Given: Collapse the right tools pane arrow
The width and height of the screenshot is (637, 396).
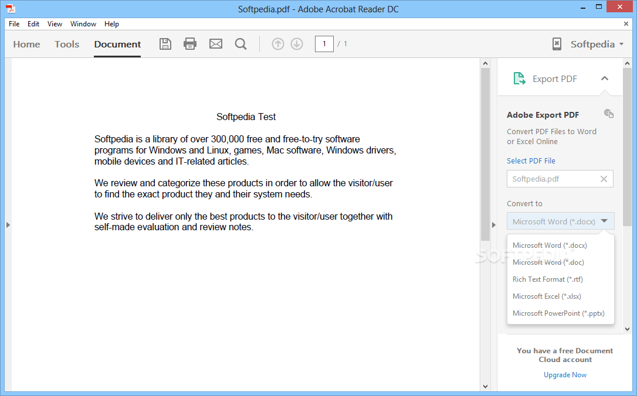Looking at the screenshot, I should coord(494,225).
